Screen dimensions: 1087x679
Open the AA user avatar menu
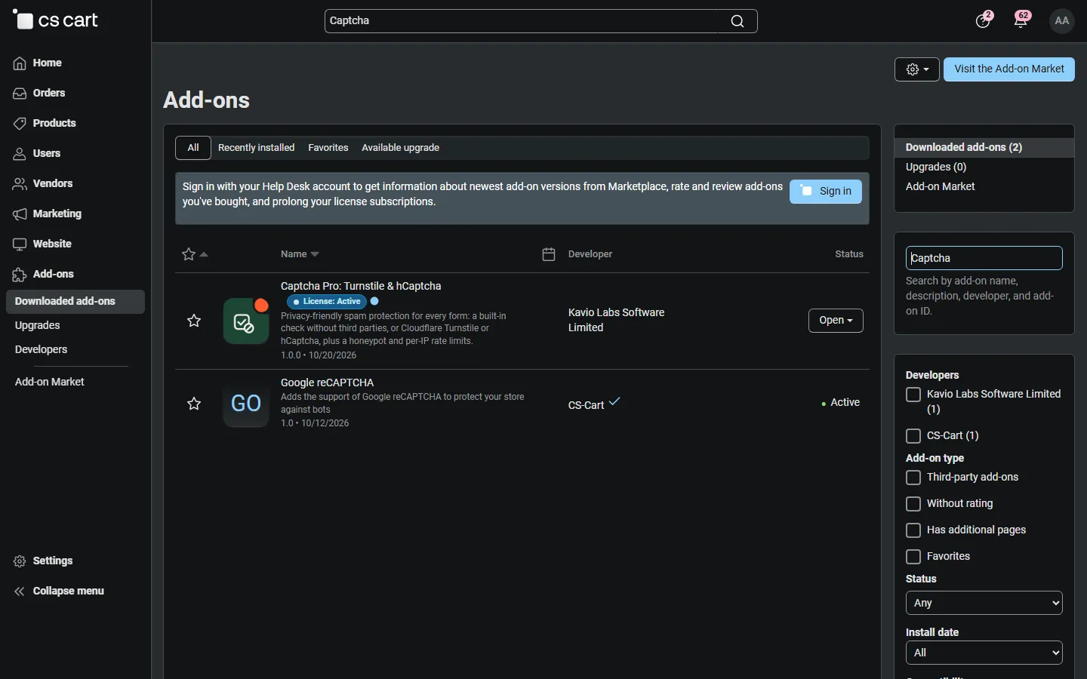point(1062,21)
